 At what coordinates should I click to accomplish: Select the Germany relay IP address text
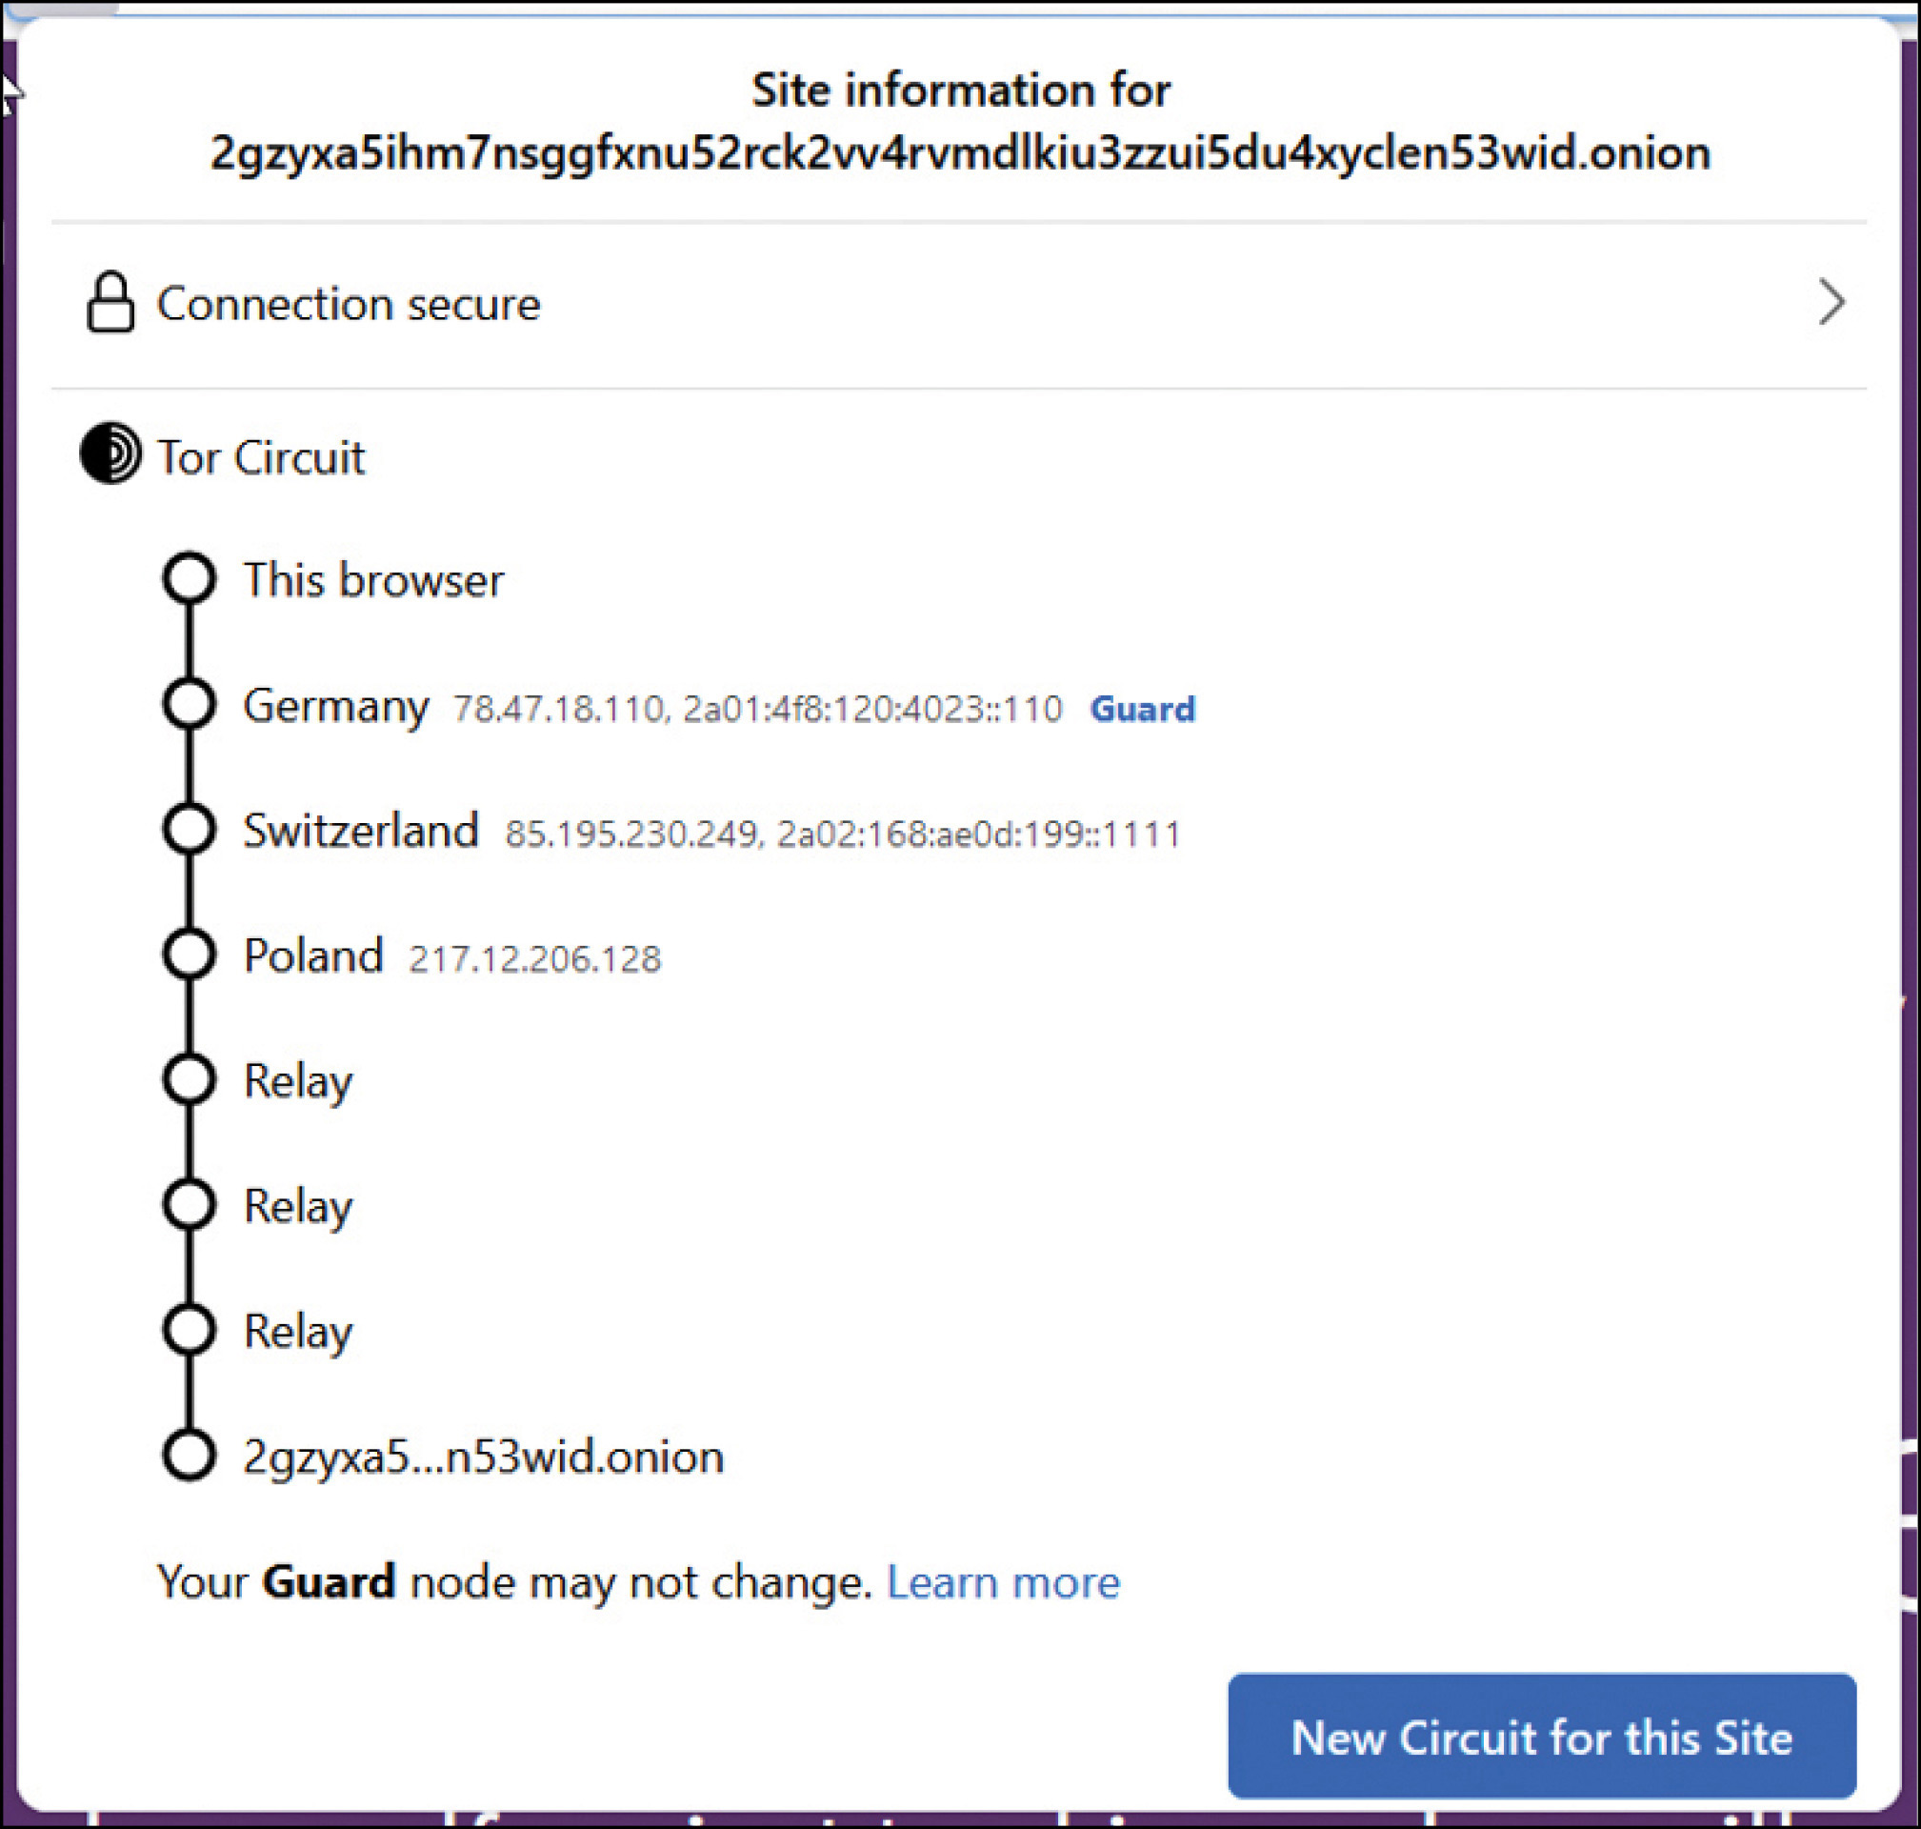[757, 709]
